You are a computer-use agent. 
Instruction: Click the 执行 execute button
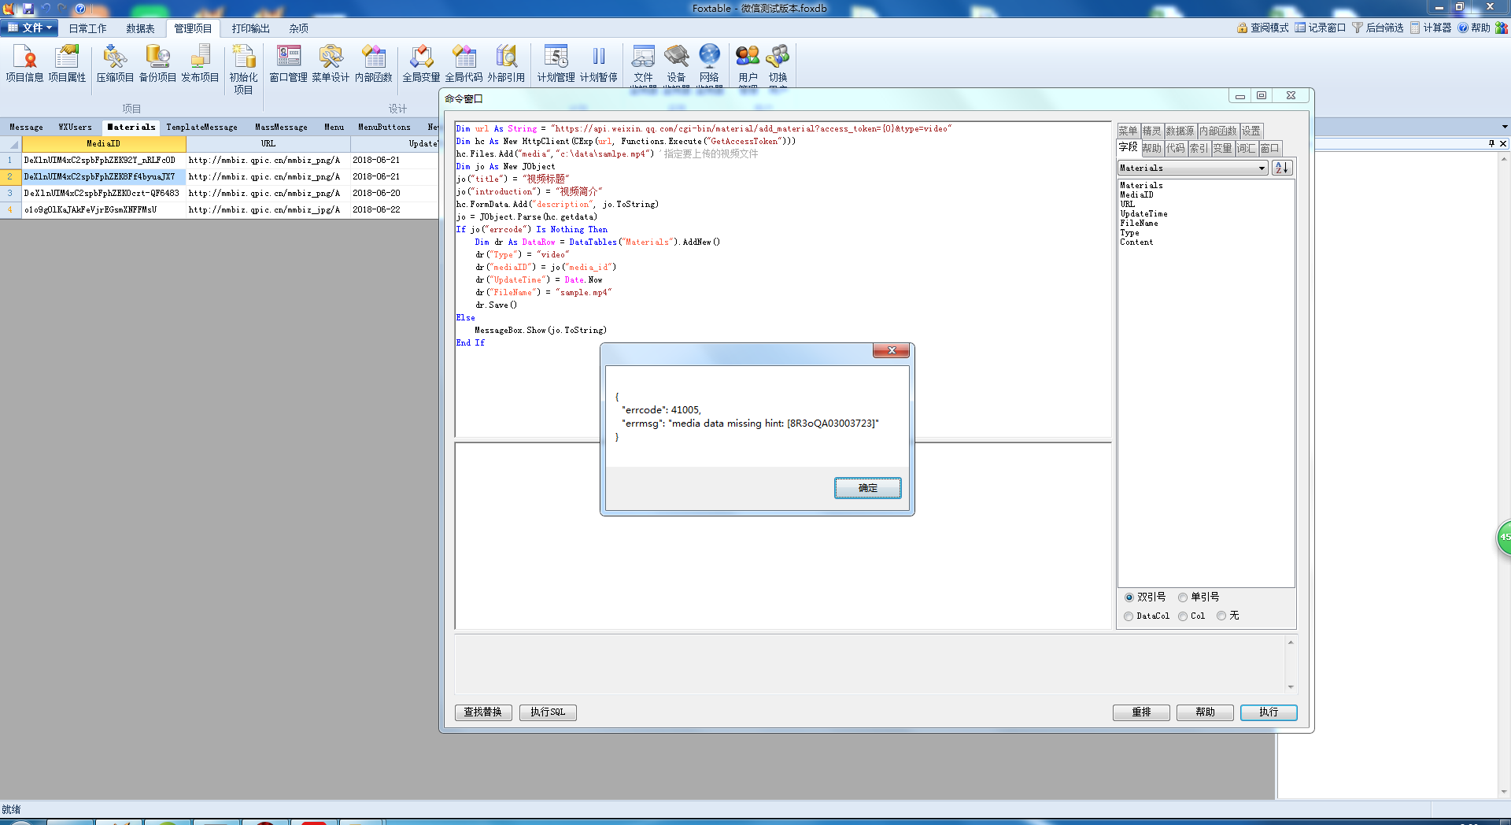click(x=1268, y=712)
